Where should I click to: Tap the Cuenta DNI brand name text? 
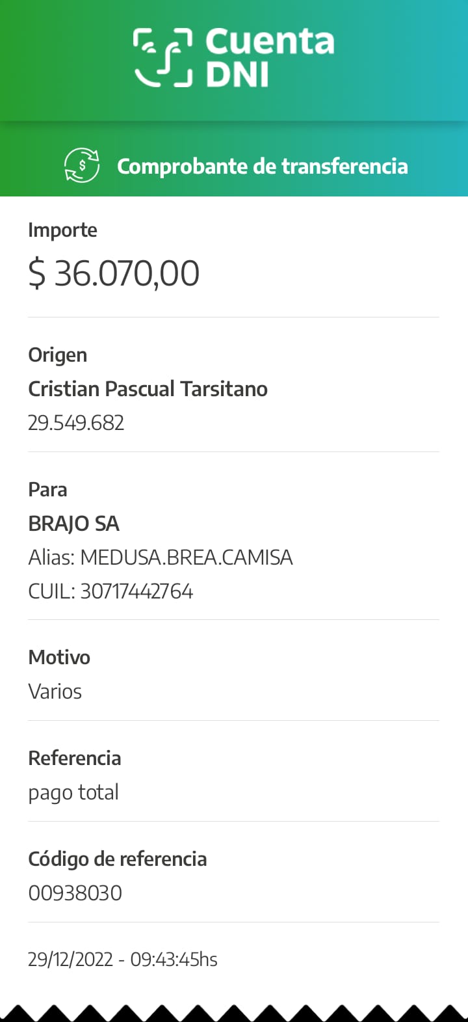click(x=269, y=57)
